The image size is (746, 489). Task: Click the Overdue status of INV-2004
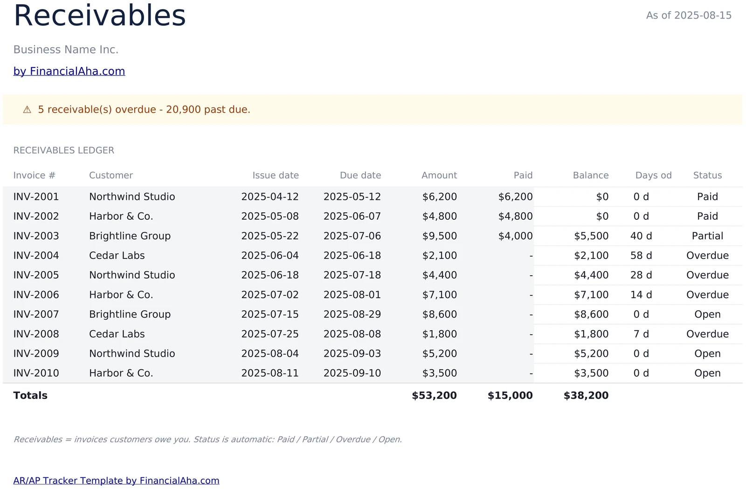tap(707, 255)
